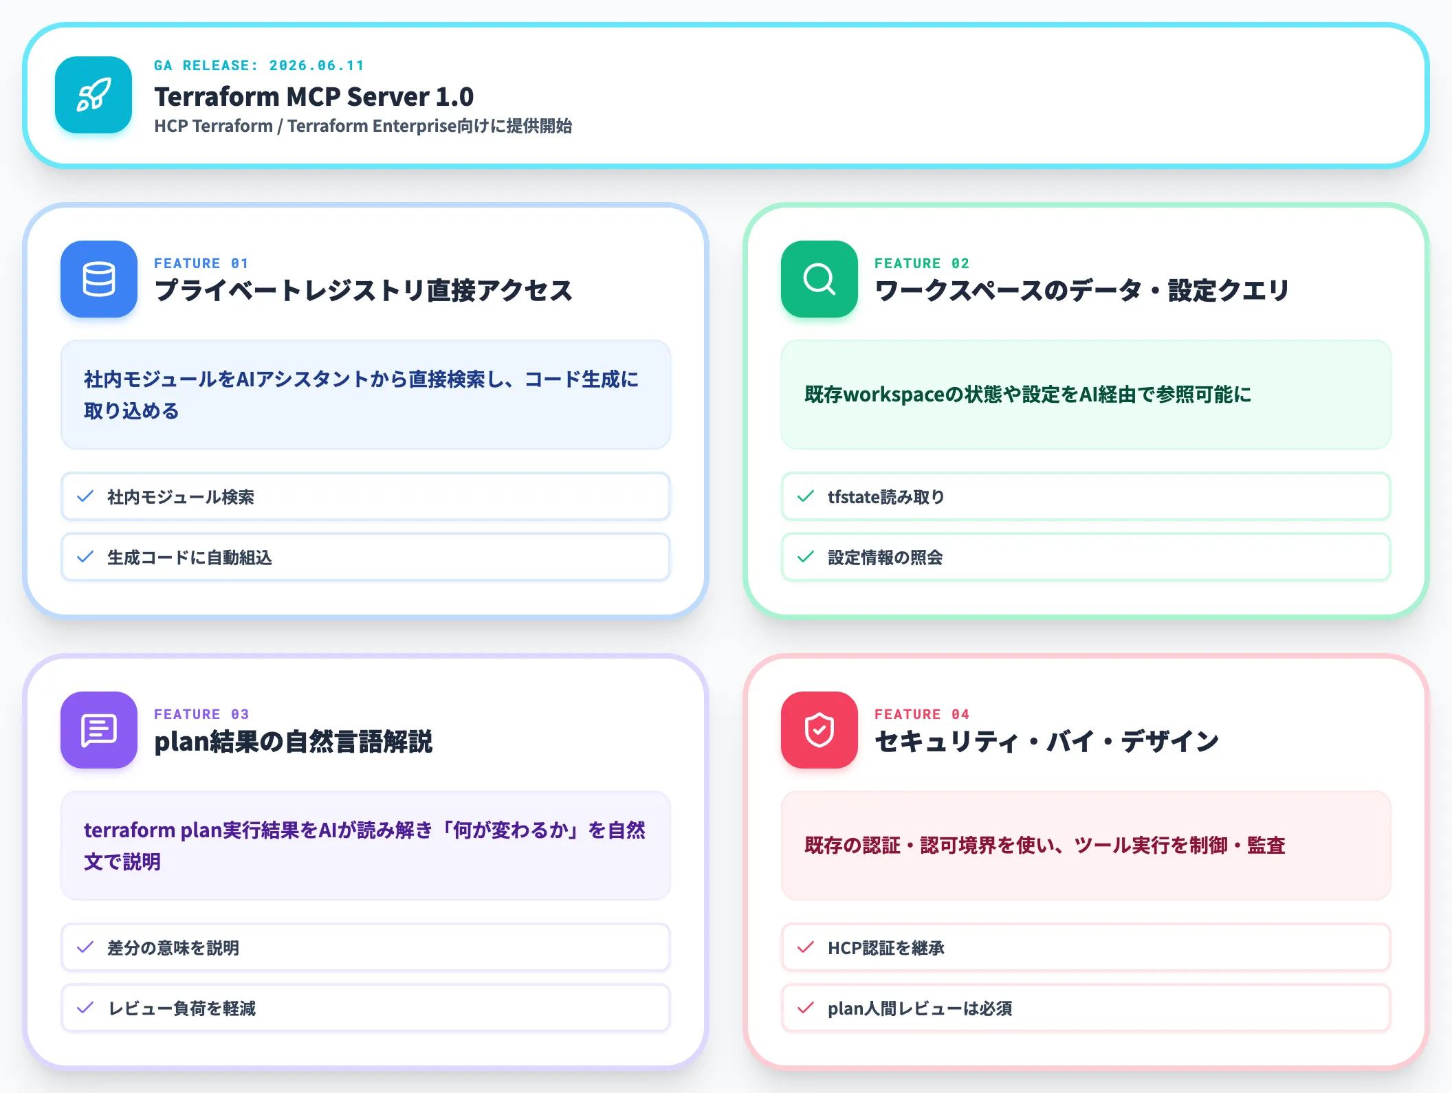Image resolution: width=1452 pixels, height=1093 pixels.
Task: Select the レビュー負荷を軽減 list row
Action: (x=366, y=1008)
